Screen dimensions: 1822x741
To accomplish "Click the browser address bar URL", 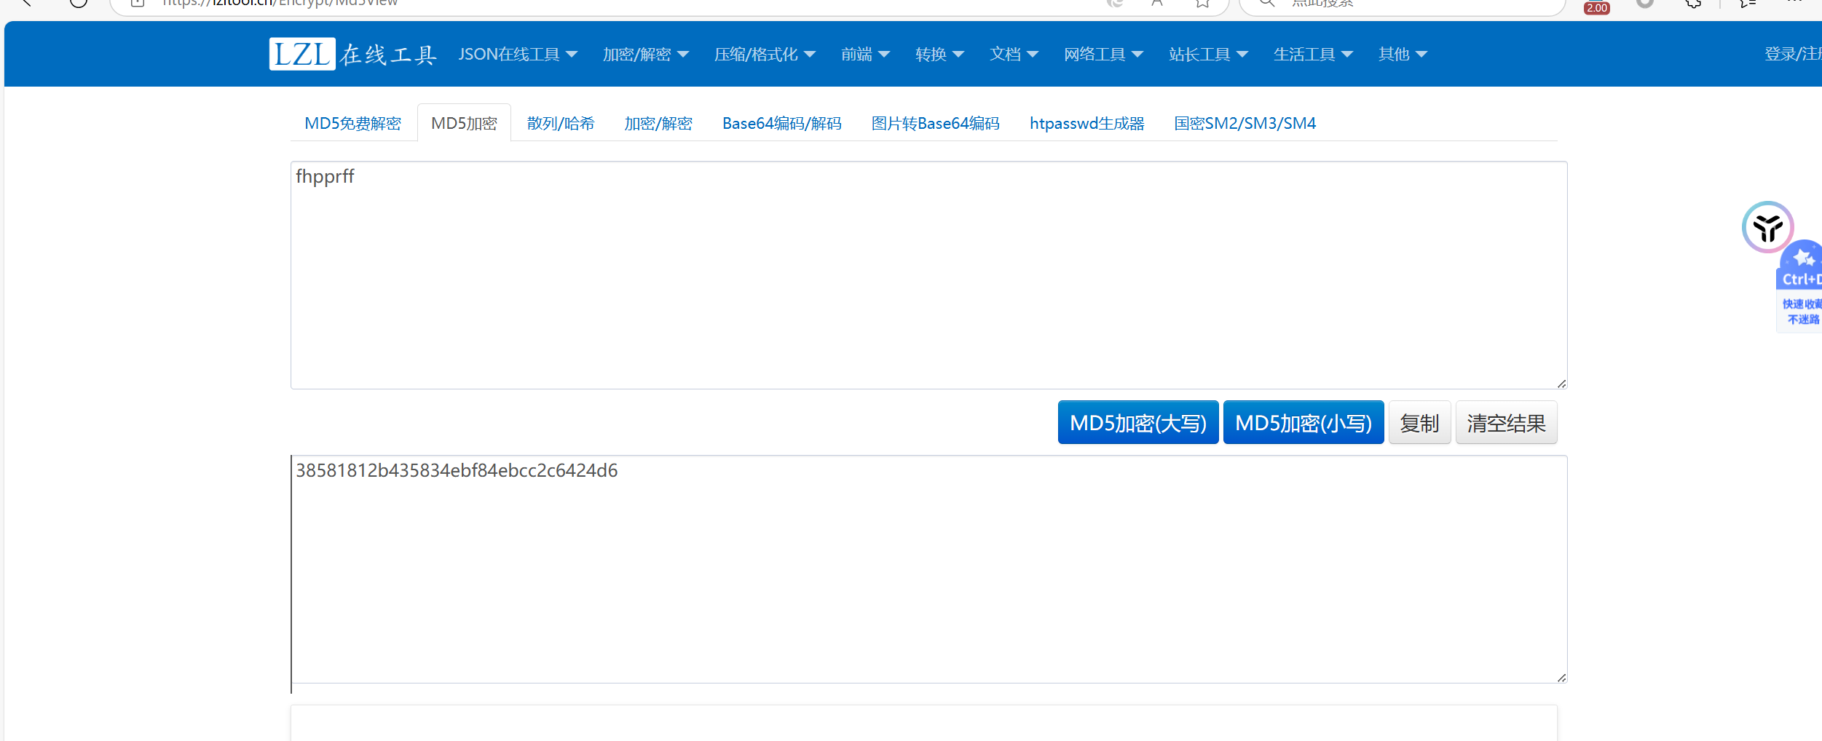I will 280,4.
